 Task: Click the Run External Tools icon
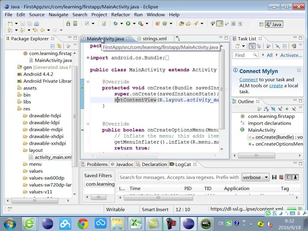pos(141,24)
